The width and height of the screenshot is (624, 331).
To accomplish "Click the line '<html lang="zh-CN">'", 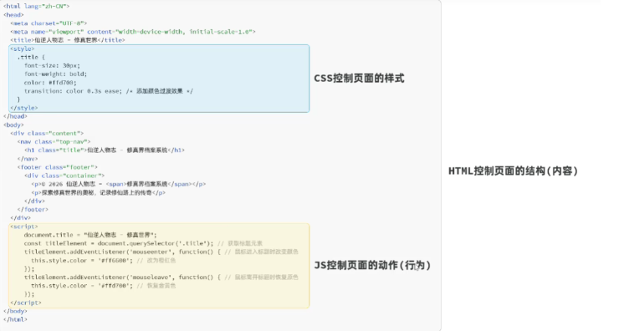I will click(x=36, y=7).
